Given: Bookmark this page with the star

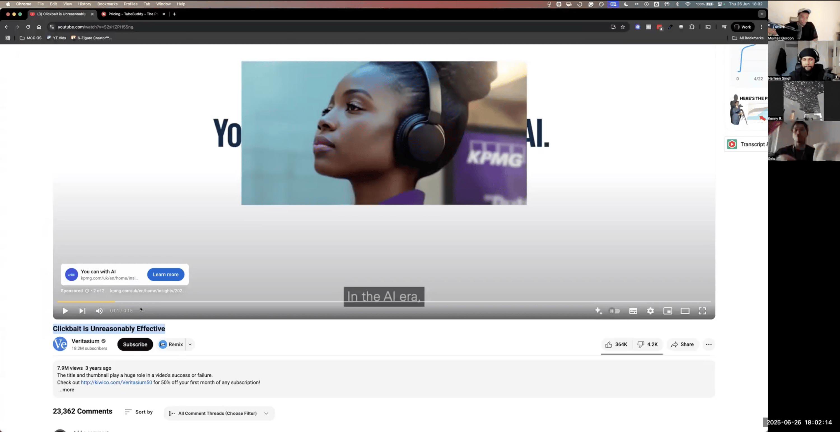Looking at the screenshot, I should tap(623, 27).
